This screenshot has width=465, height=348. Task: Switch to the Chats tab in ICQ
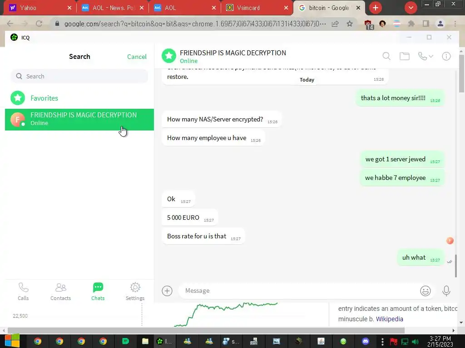tap(98, 291)
